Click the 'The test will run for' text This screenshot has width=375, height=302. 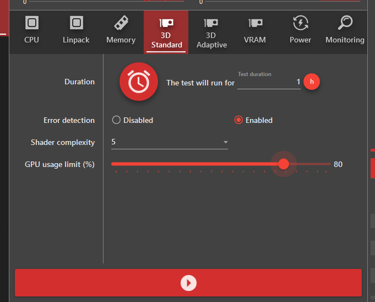coord(200,83)
